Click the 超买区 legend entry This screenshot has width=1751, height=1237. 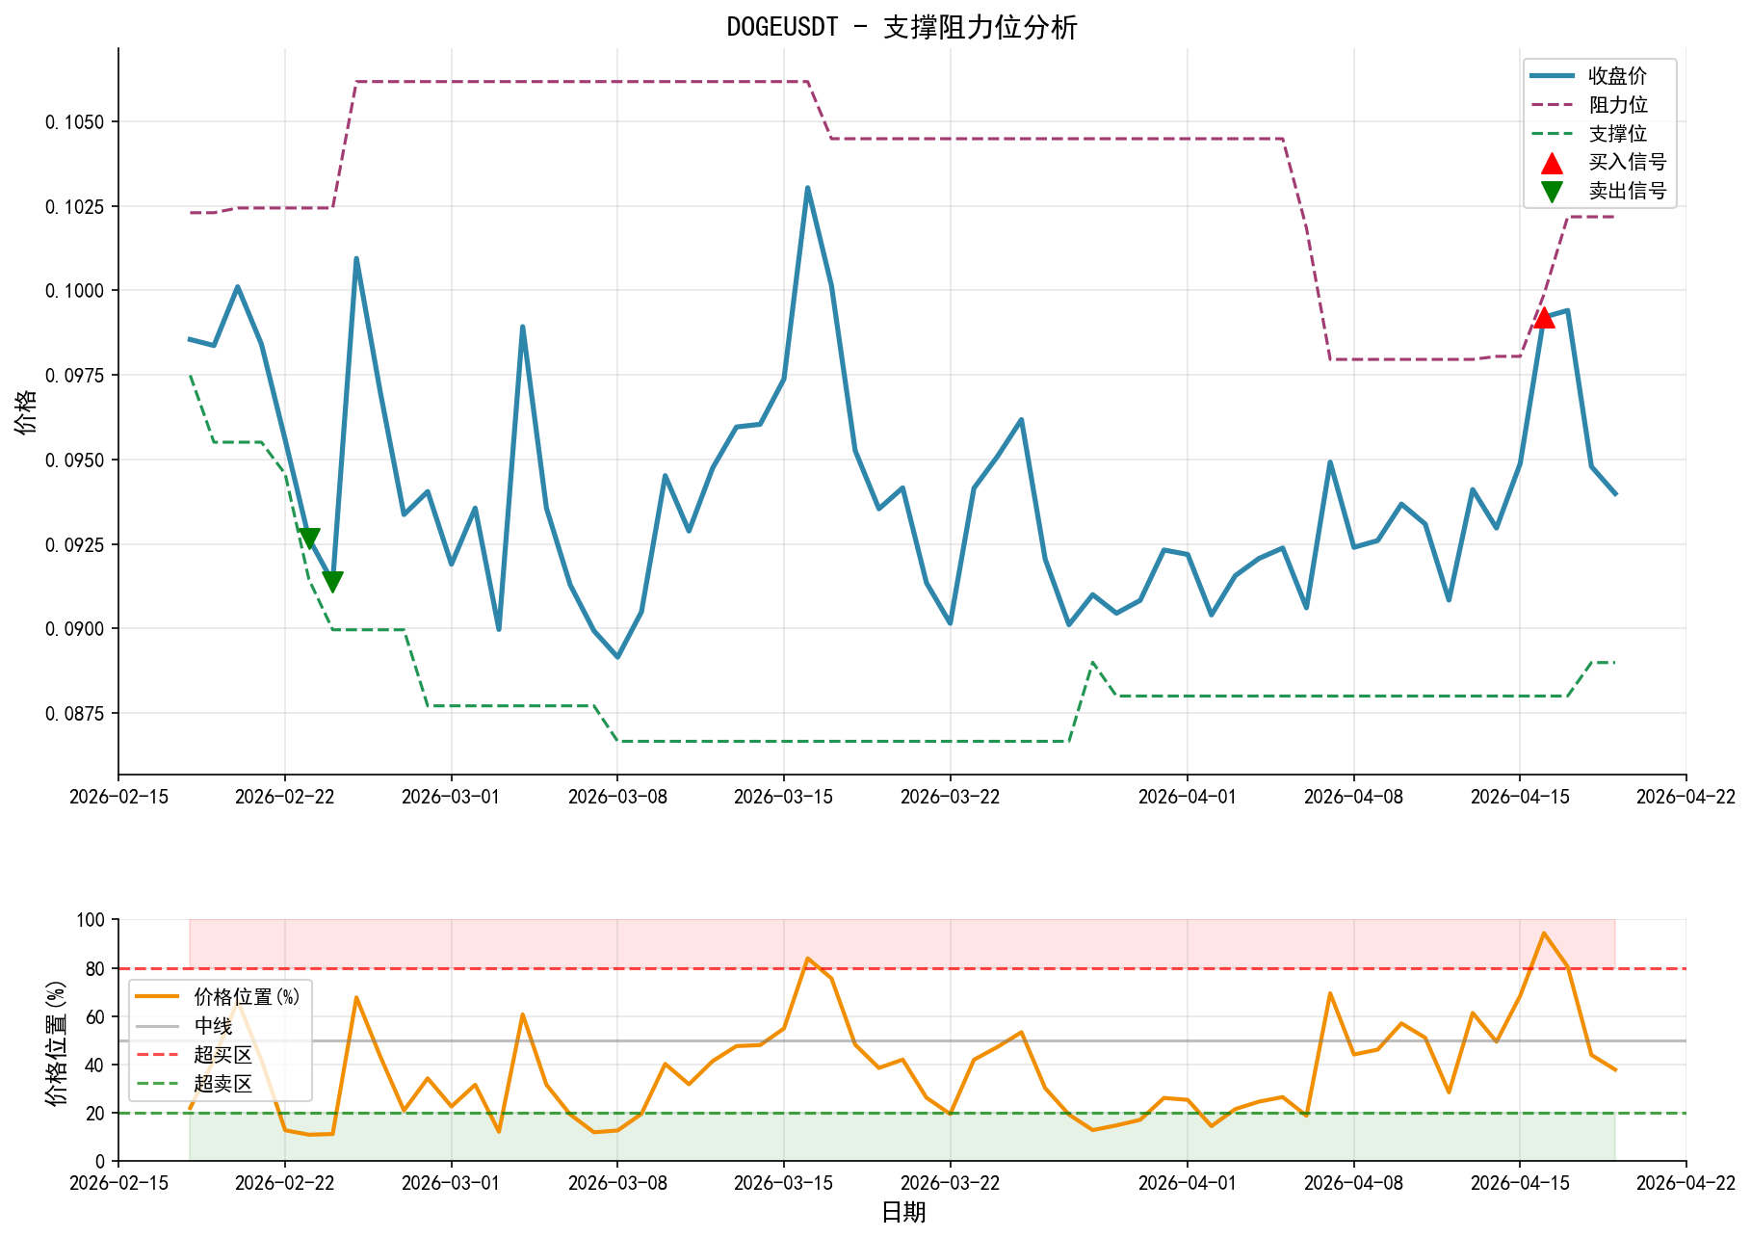tap(195, 1055)
